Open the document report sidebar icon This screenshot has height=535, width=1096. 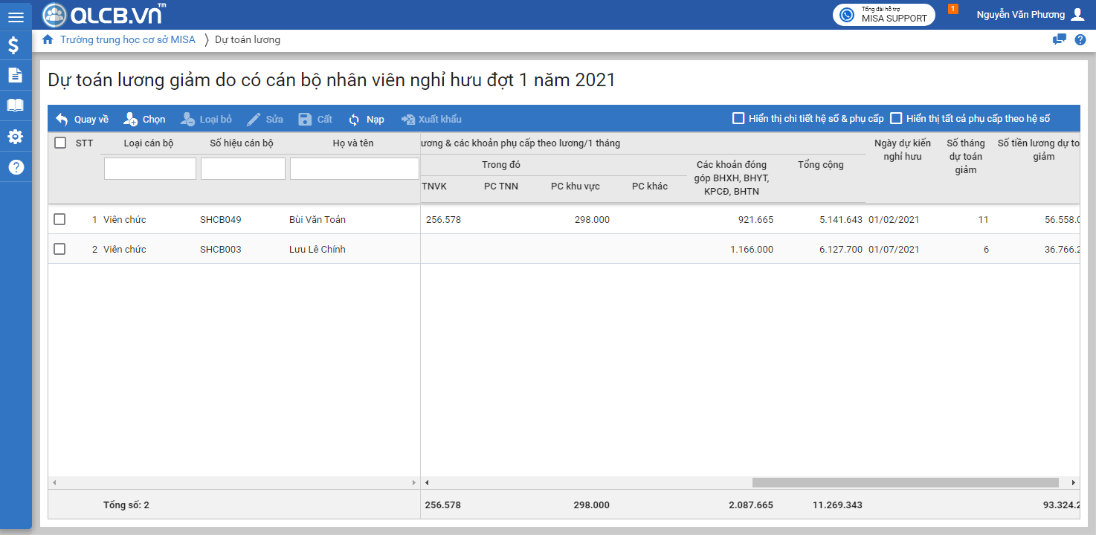click(x=15, y=75)
